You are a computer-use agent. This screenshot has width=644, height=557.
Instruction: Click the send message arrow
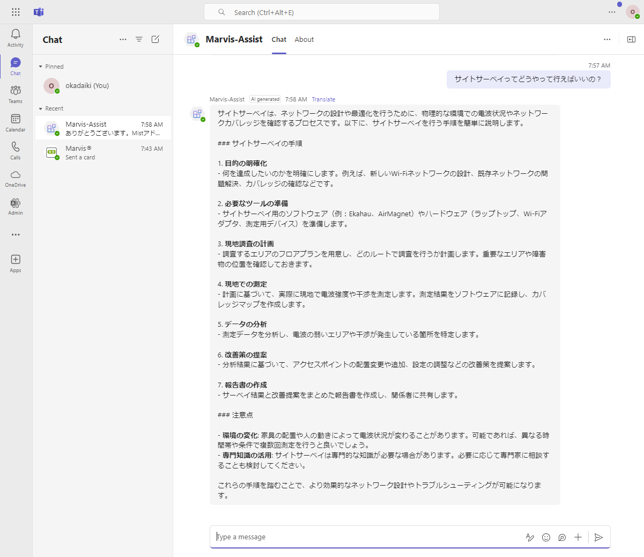[x=599, y=537]
